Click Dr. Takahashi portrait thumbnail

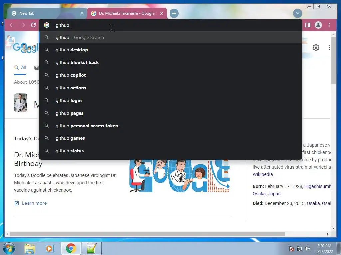coord(21,103)
